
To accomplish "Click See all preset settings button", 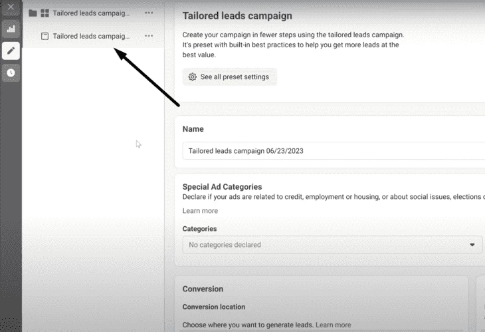I will (229, 77).
